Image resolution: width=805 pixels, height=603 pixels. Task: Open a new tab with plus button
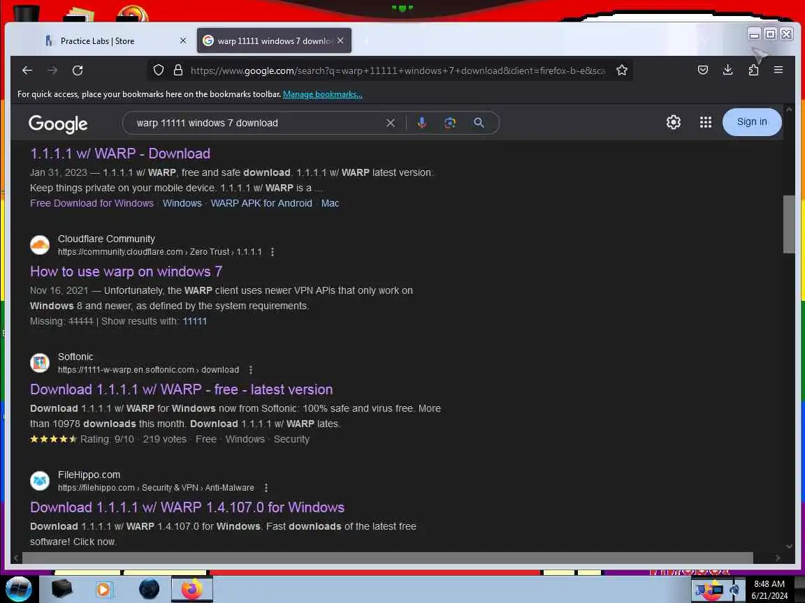[366, 40]
